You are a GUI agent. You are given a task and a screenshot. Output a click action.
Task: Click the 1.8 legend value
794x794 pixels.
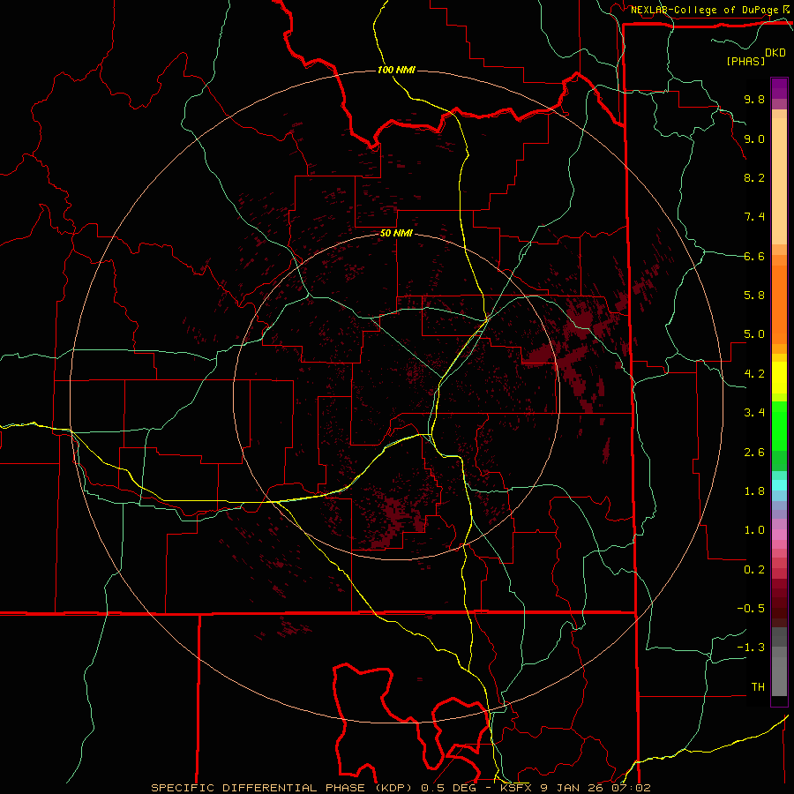pos(754,491)
